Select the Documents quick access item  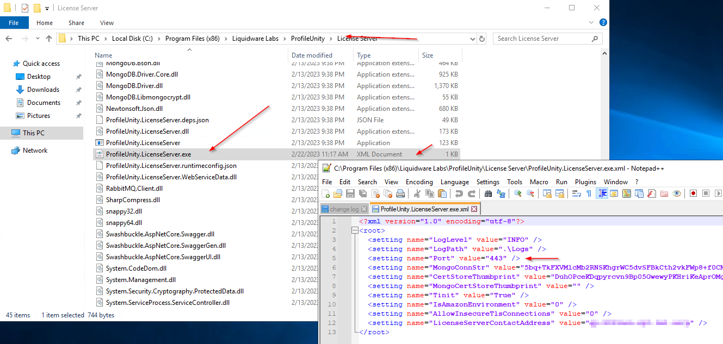pyautogui.click(x=44, y=103)
